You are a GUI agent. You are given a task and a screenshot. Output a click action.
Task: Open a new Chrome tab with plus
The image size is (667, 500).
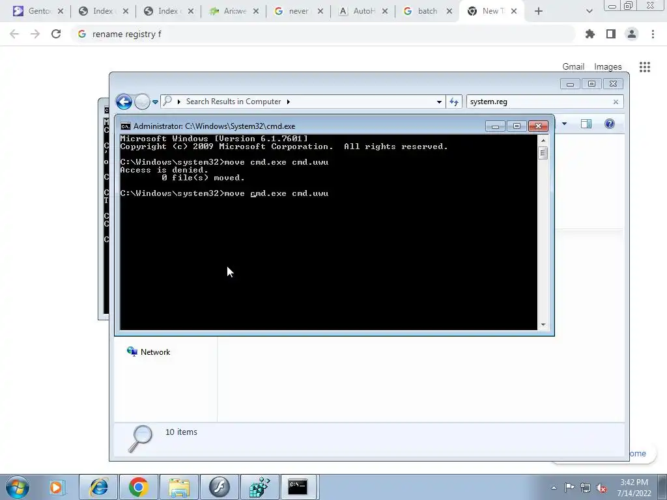(539, 11)
